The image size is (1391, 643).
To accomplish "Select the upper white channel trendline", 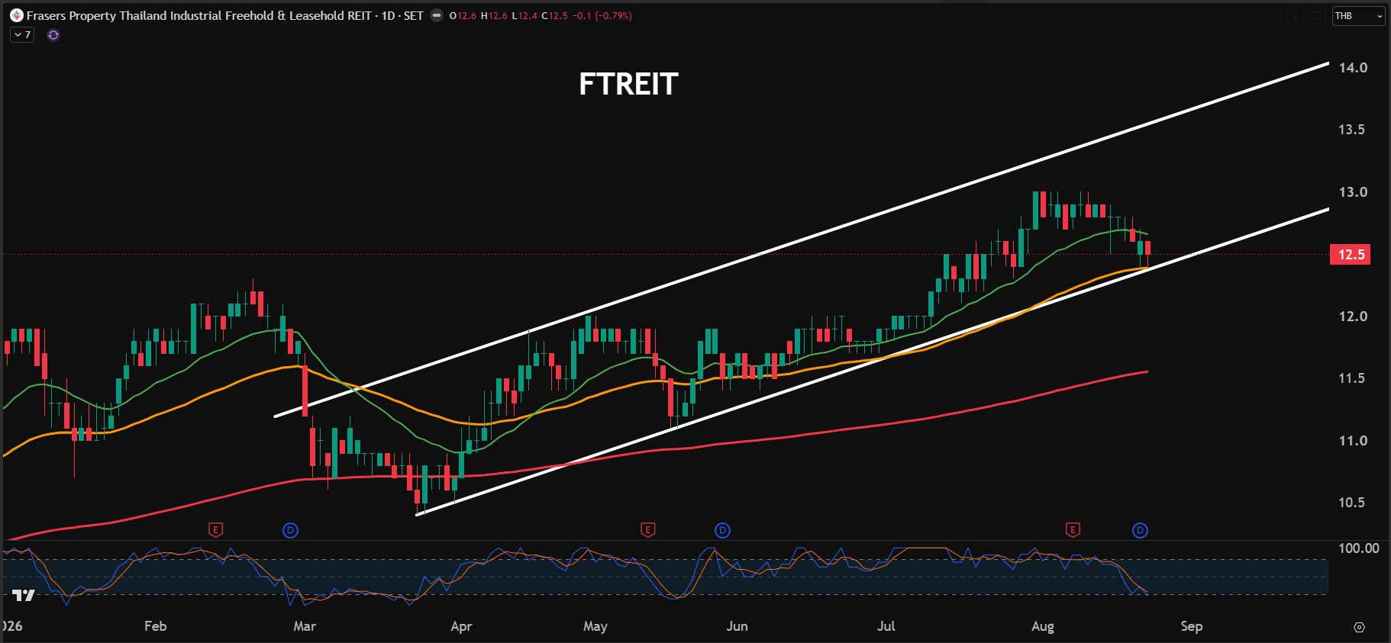I will pyautogui.click(x=802, y=240).
